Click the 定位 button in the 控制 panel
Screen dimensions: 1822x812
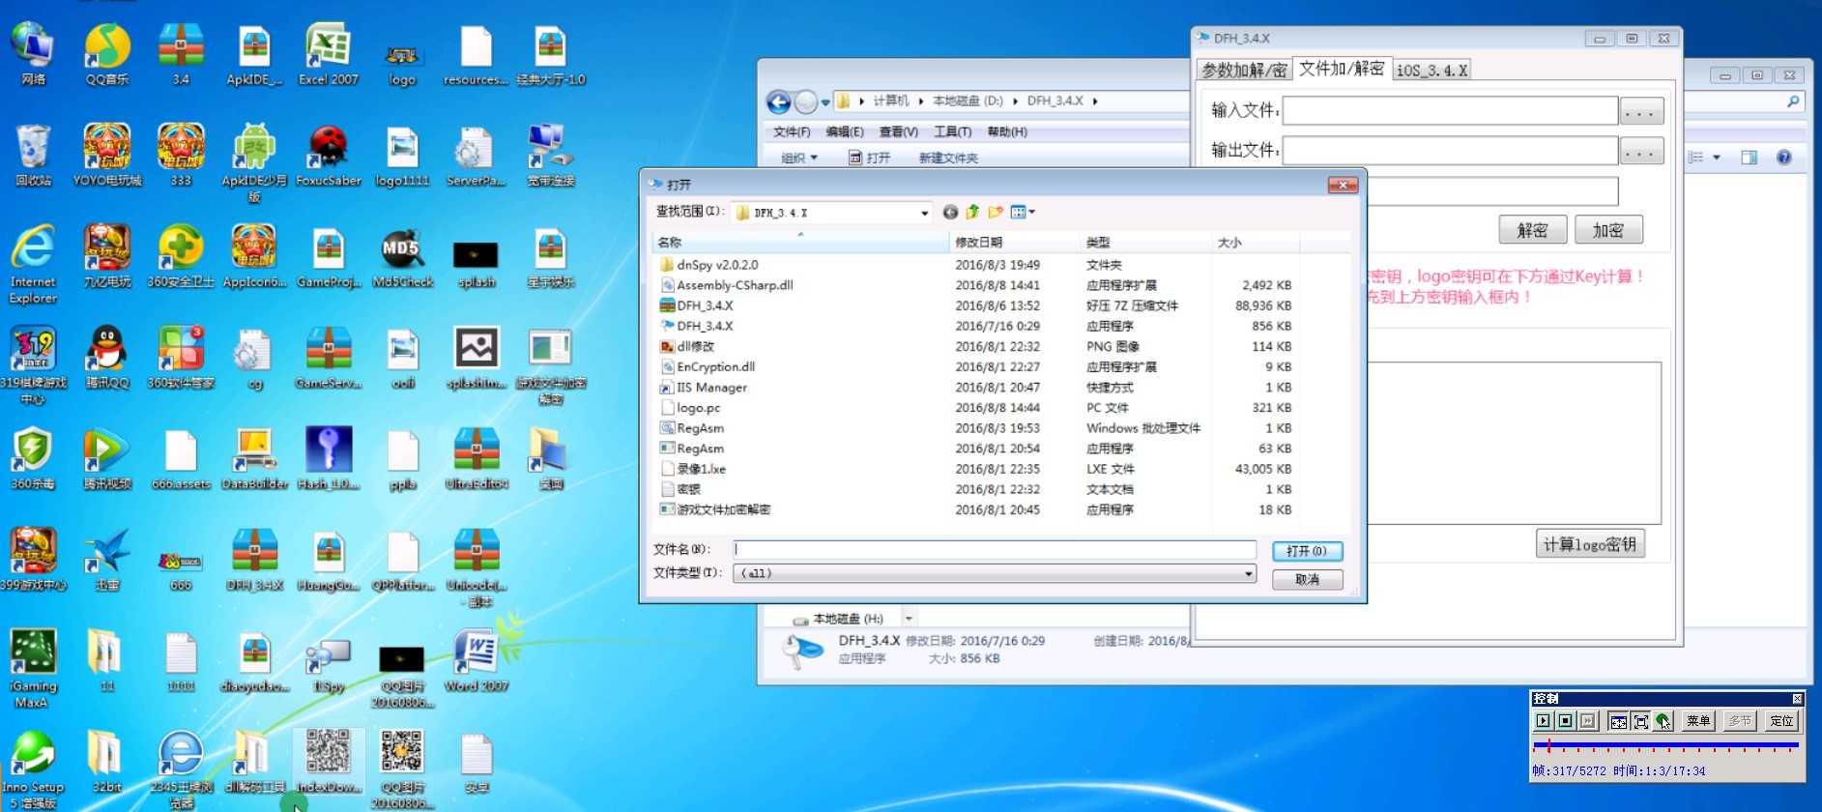point(1781,721)
